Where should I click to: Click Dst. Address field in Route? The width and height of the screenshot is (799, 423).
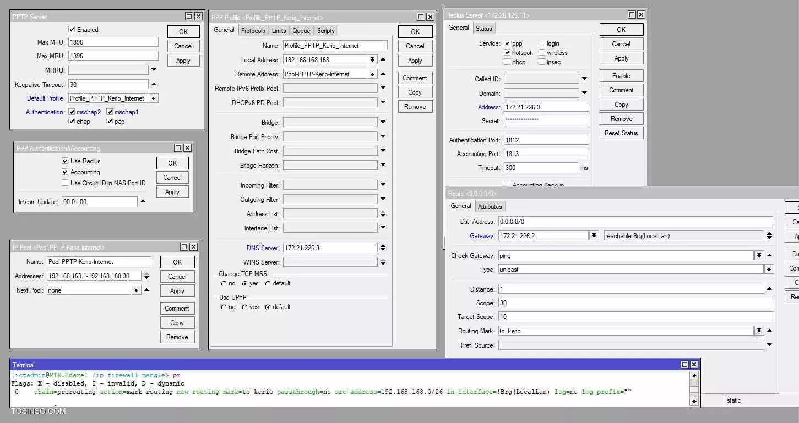pos(636,221)
